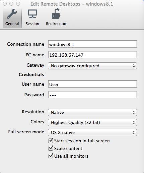Select the General wrench icon
Screen dimensions: 144x173
point(12,14)
